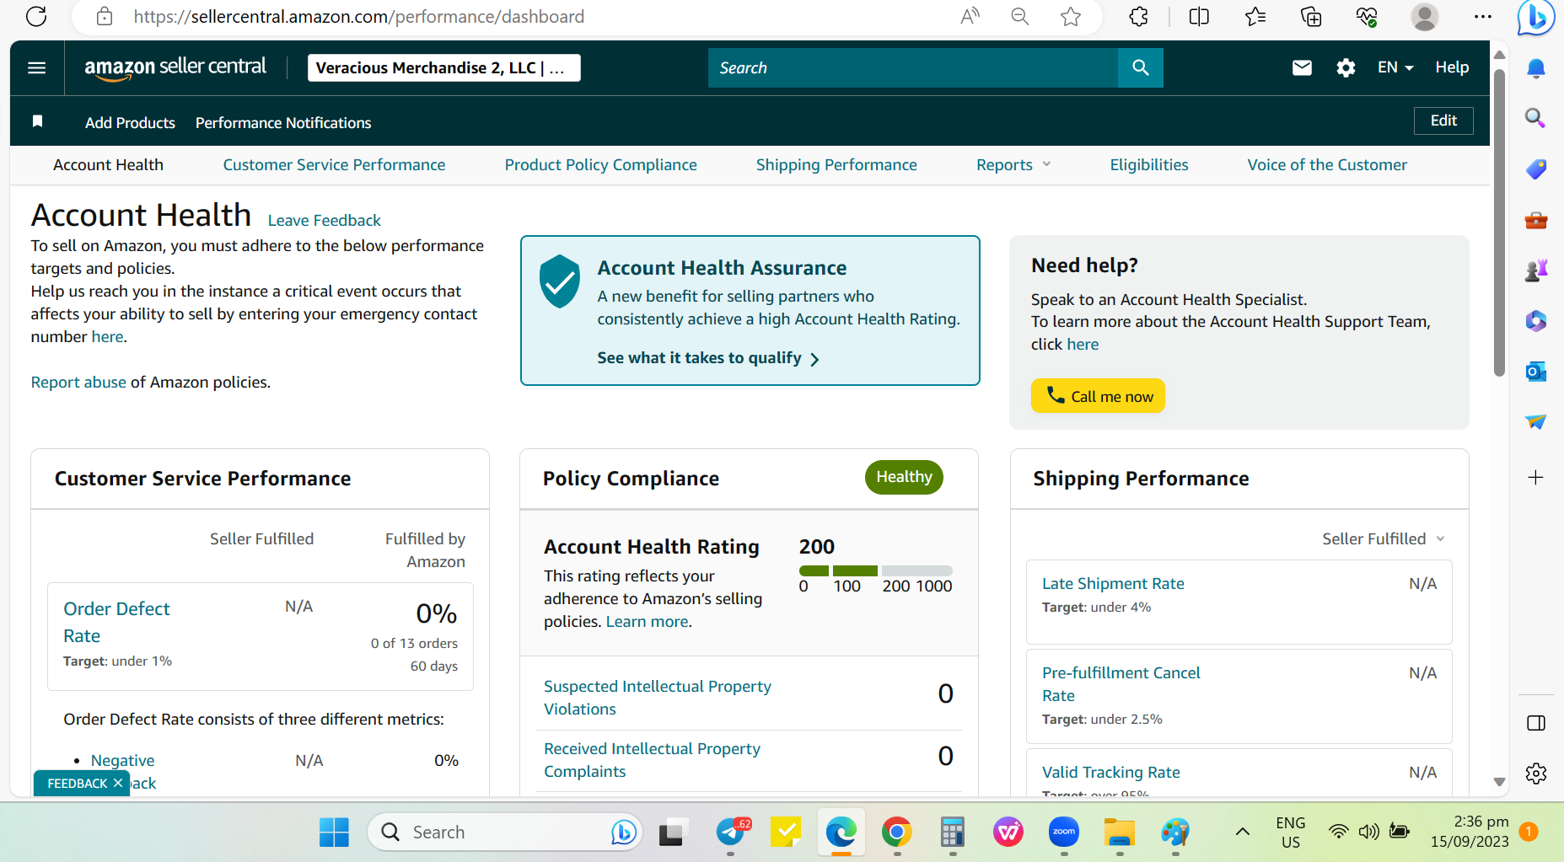Click the Call me now button

[x=1098, y=396]
